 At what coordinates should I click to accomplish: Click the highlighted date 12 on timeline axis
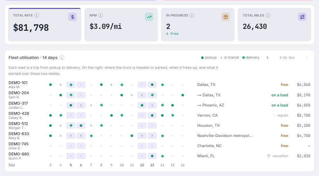coord(142,165)
